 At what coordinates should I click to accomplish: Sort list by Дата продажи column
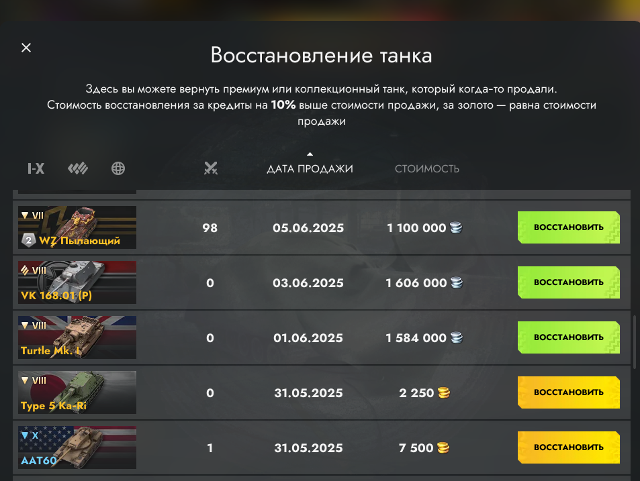tap(310, 169)
